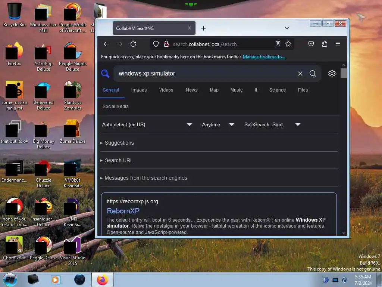The image size is (382, 287).
Task: Click the taskbar clock showing 5:36 AM
Action: point(363,280)
